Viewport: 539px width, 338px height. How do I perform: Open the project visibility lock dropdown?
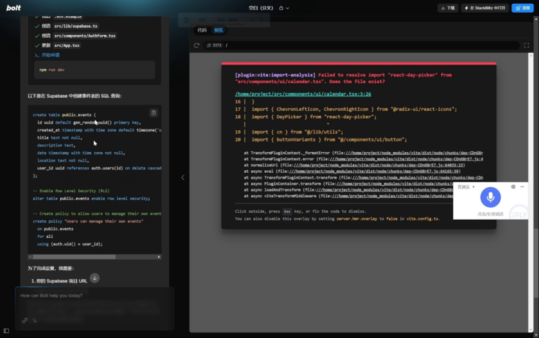click(x=283, y=8)
